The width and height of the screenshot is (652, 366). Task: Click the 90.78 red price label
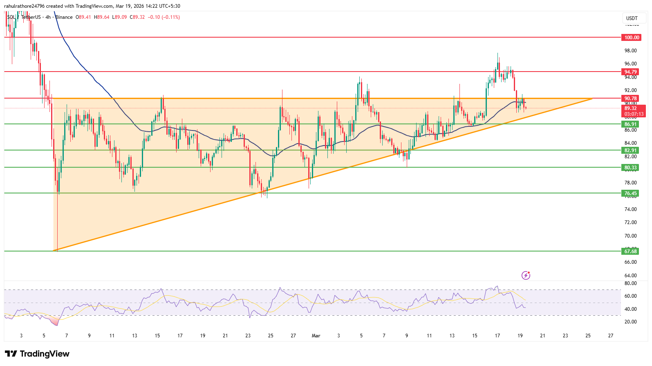[631, 99]
